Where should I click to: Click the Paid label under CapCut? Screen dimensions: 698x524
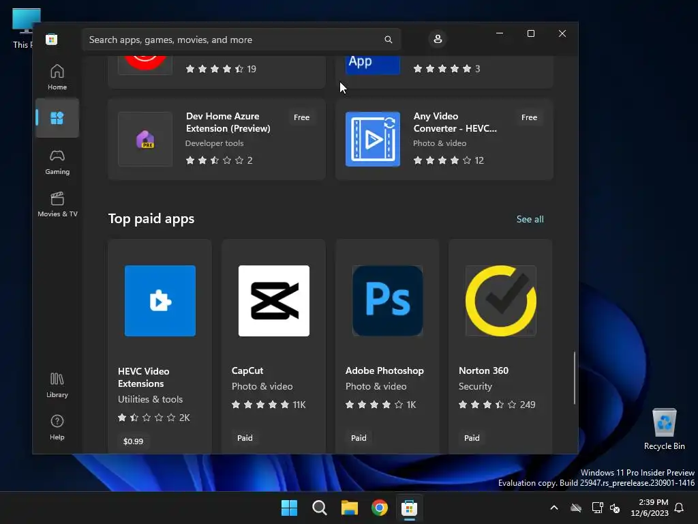tap(245, 438)
